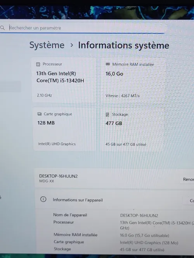Click the Processeur chip icon
This screenshot has height=258, width=194.
click(x=38, y=64)
